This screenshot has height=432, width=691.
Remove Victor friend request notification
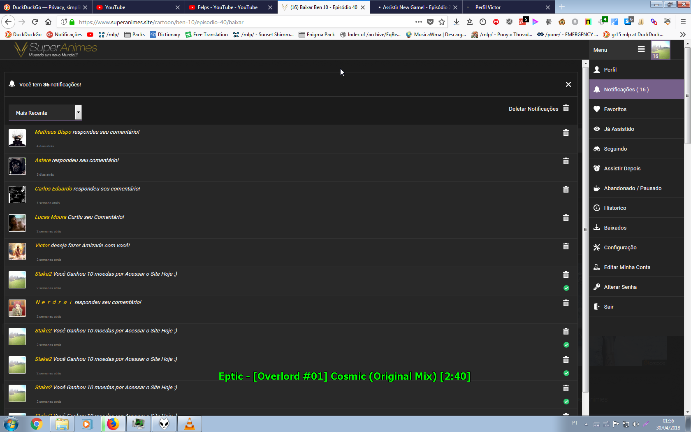[x=566, y=246]
